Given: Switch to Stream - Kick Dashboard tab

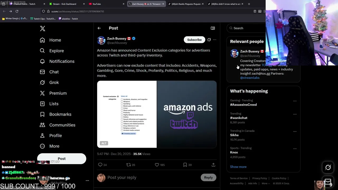Looking at the screenshot, I should (64, 4).
